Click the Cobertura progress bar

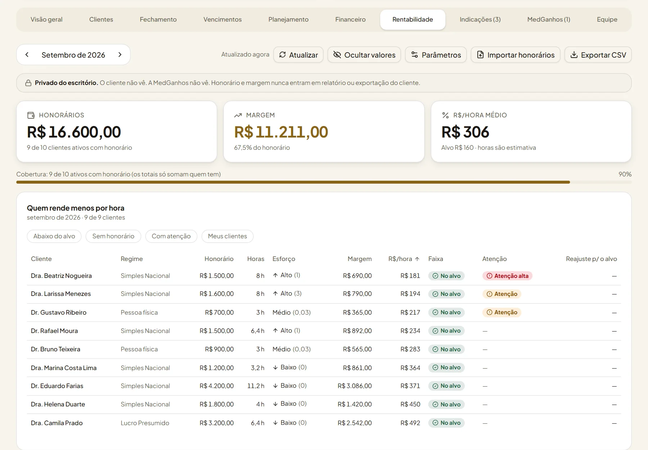(324, 182)
